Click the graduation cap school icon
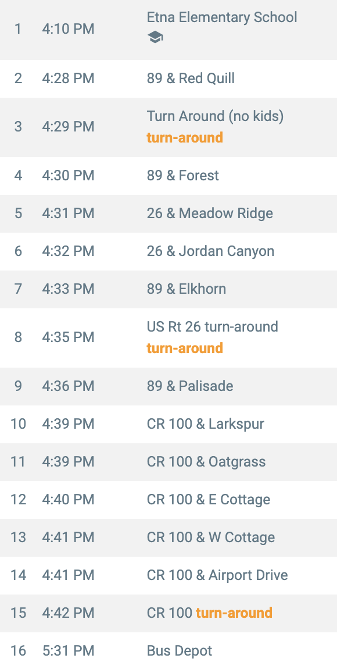The width and height of the screenshot is (337, 662). (x=155, y=38)
